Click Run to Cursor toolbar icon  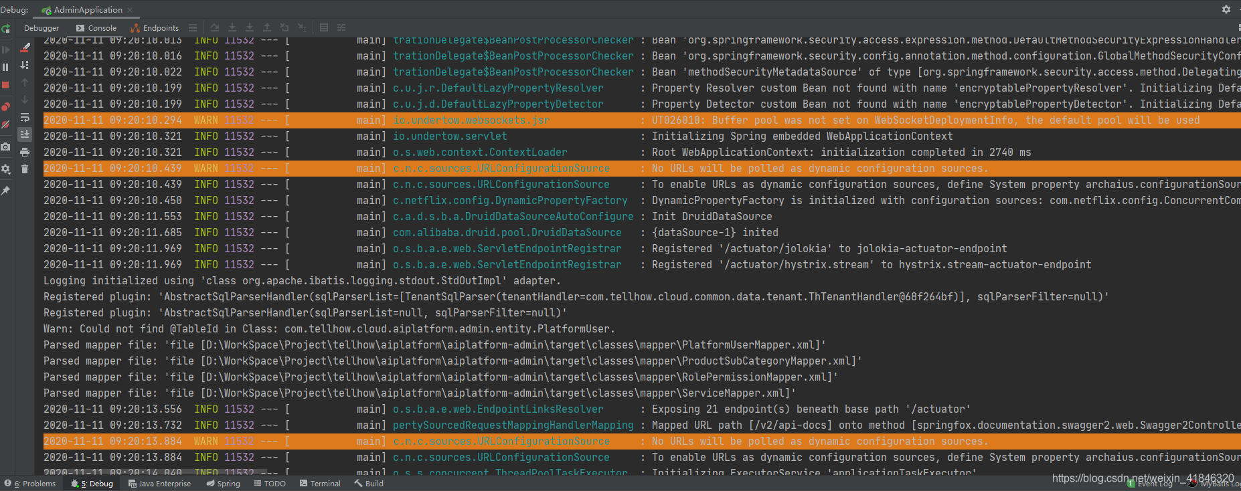302,28
